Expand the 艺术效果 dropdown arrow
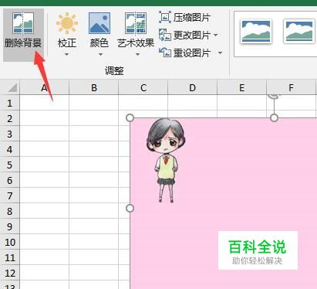 tap(137, 54)
